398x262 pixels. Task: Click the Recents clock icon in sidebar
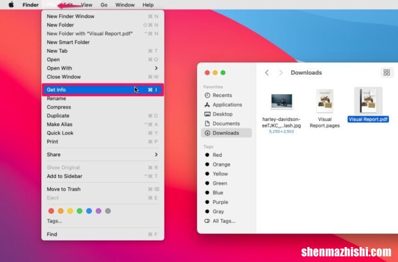coord(207,96)
